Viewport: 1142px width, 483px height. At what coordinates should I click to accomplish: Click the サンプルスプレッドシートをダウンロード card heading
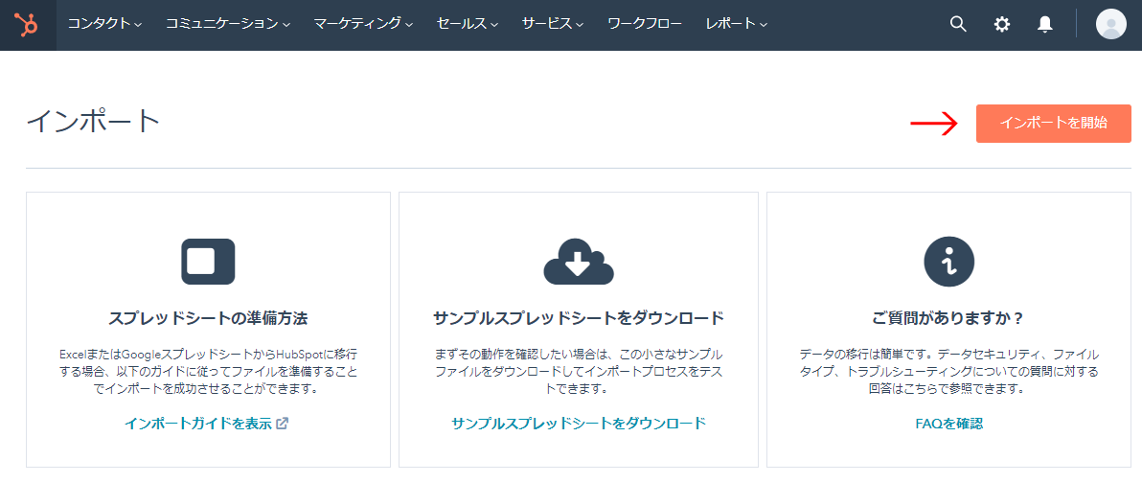pos(579,318)
